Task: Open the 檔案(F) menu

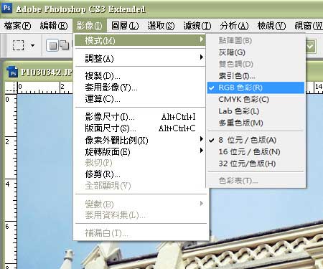Action: [x=18, y=26]
